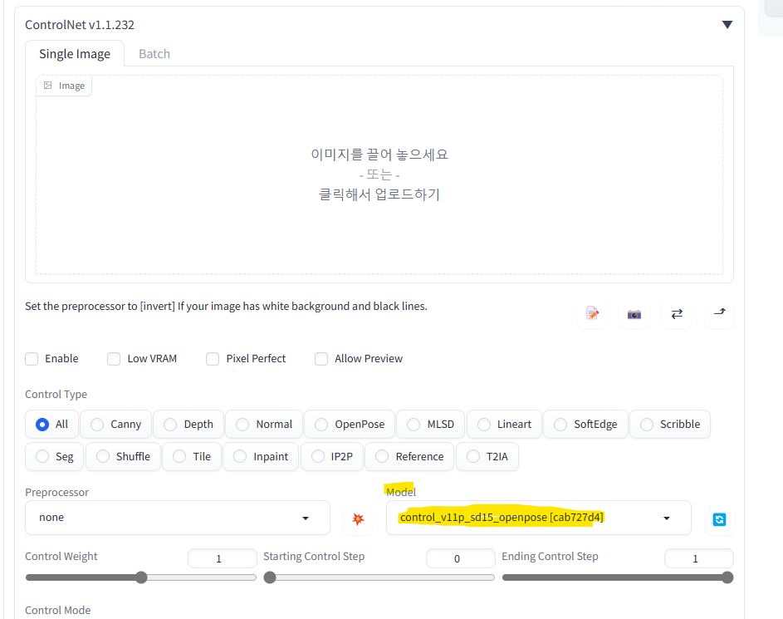Click the Starting Control Step value field
The image size is (783, 619).
[x=460, y=558]
